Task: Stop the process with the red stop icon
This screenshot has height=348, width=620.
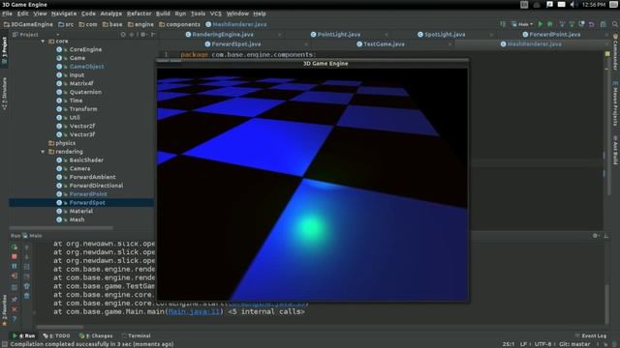Action: 15,256
